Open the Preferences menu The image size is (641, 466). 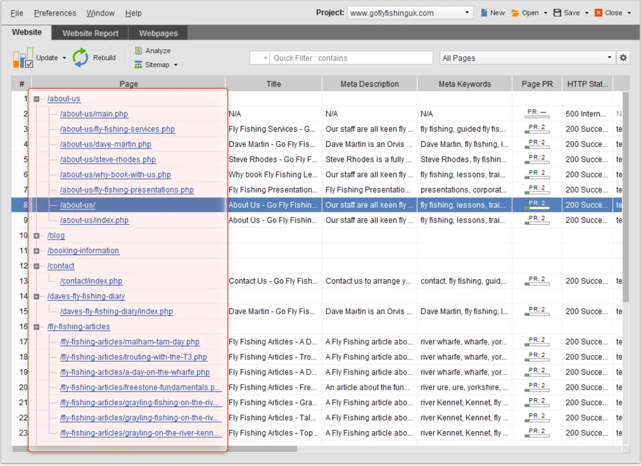coord(55,13)
